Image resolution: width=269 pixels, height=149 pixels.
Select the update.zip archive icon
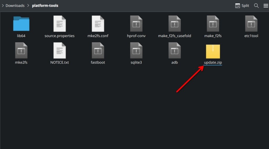[x=213, y=51]
